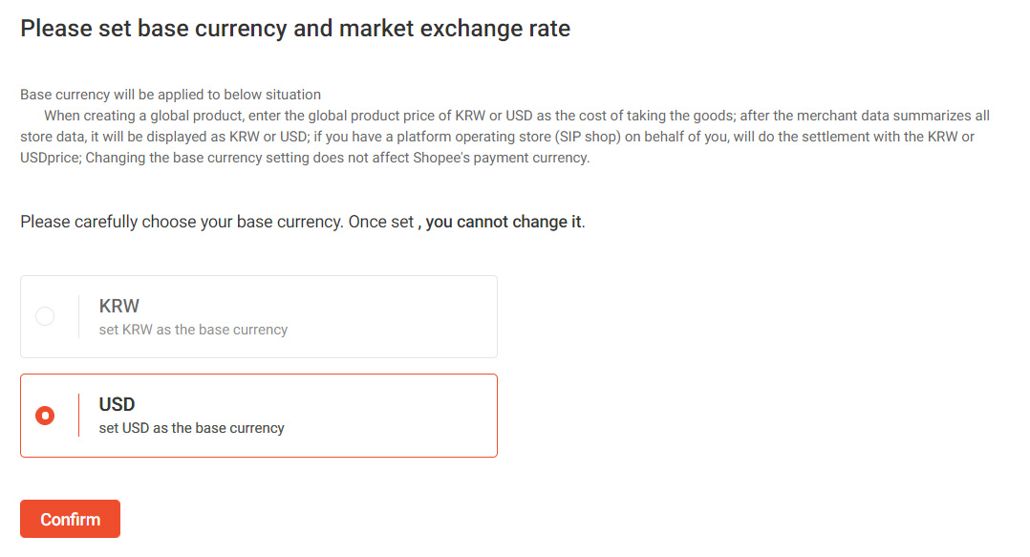Click 'Base currency will be applied' line
Viewport: 1030px width, 557px height.
tap(170, 95)
